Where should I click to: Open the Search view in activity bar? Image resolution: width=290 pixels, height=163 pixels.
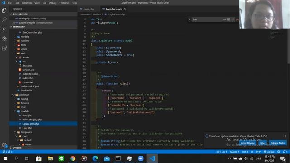(4, 19)
